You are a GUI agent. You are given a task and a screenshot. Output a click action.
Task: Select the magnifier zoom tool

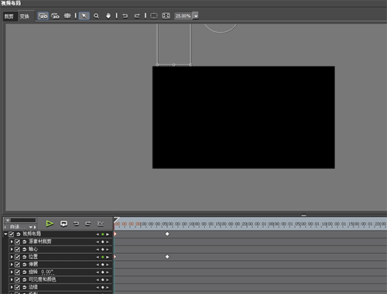pyautogui.click(x=96, y=16)
